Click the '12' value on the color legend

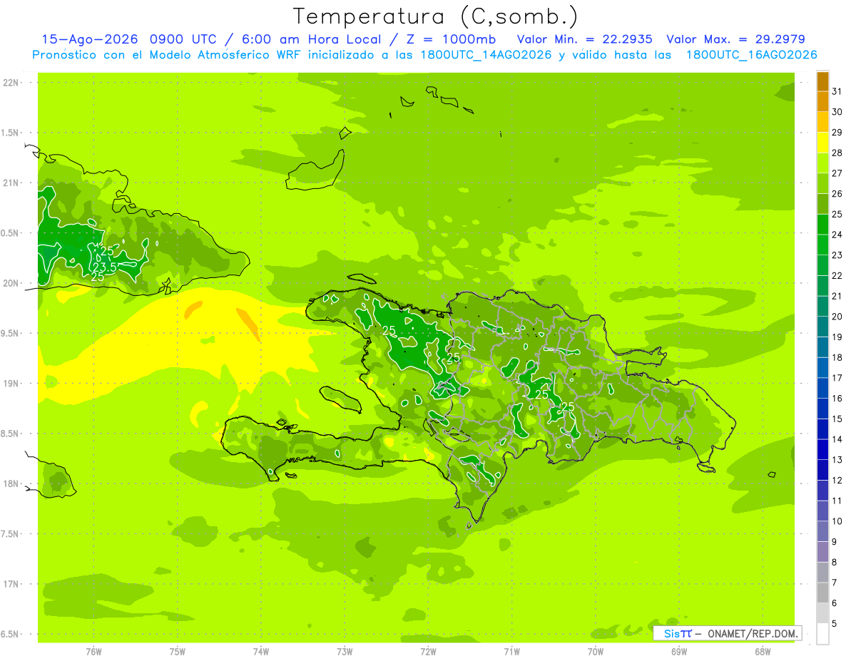tap(837, 480)
